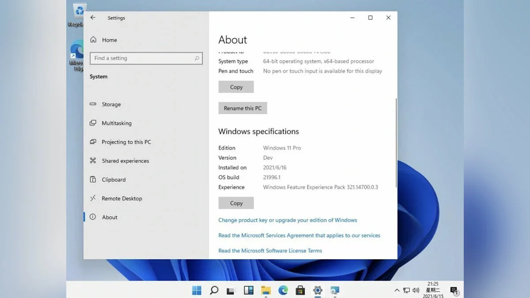Screen dimensions: 530x298
Task: Open the Multitasking settings page
Action: tap(116, 123)
